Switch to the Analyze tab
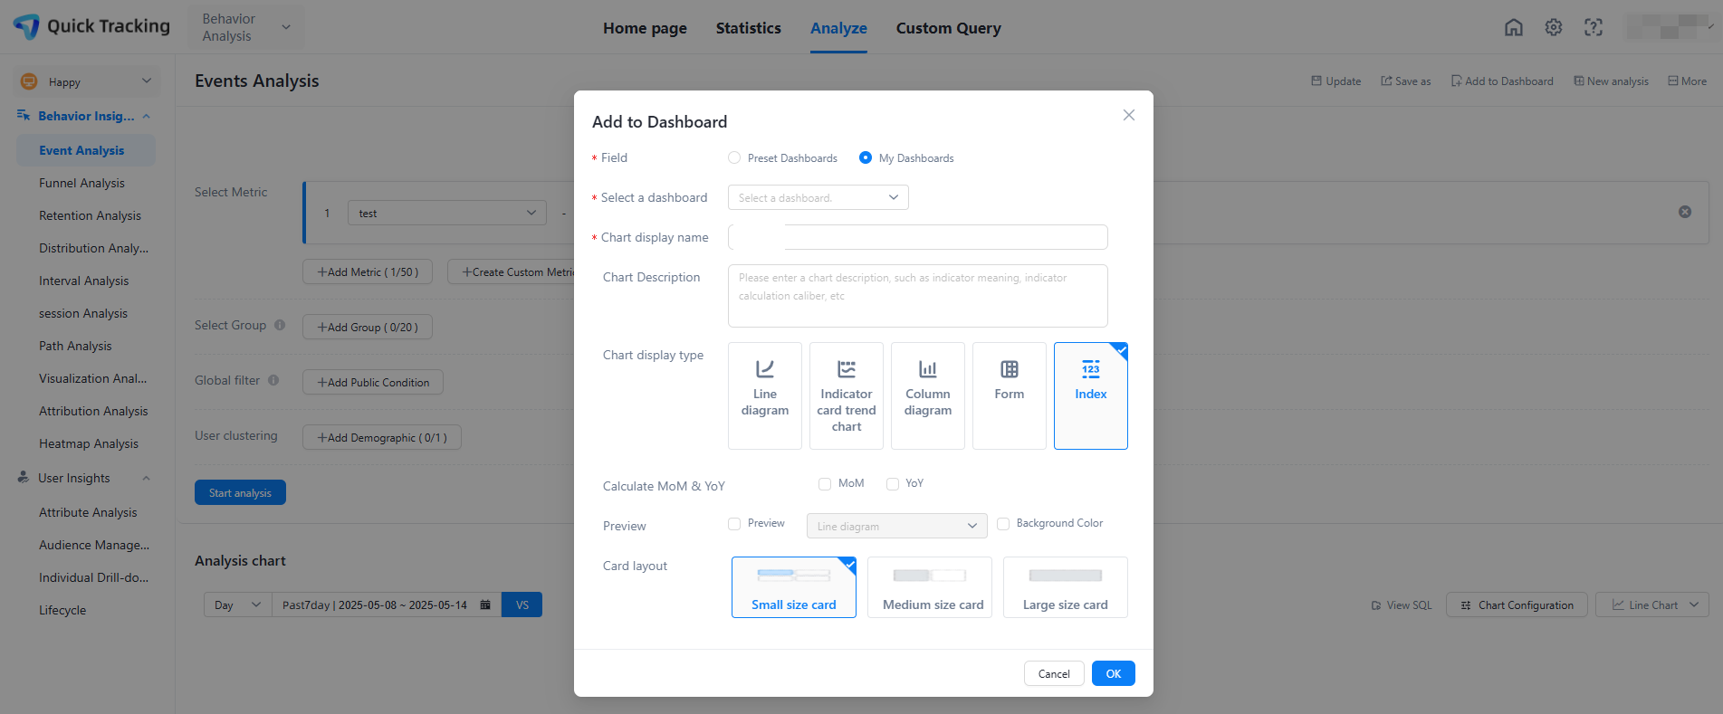This screenshot has height=714, width=1723. click(x=838, y=28)
